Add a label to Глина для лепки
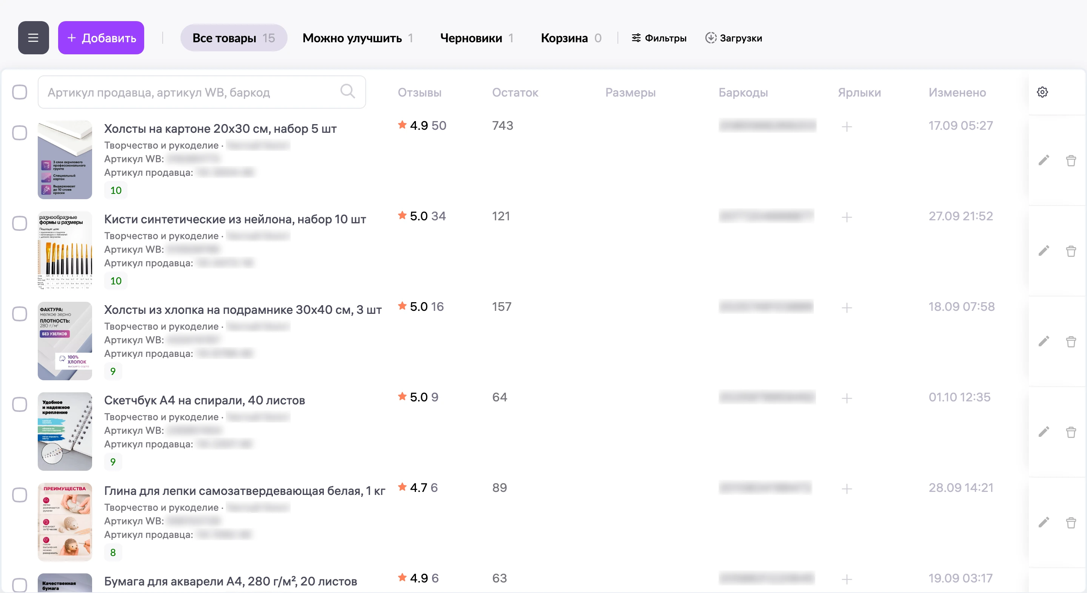 click(x=847, y=489)
